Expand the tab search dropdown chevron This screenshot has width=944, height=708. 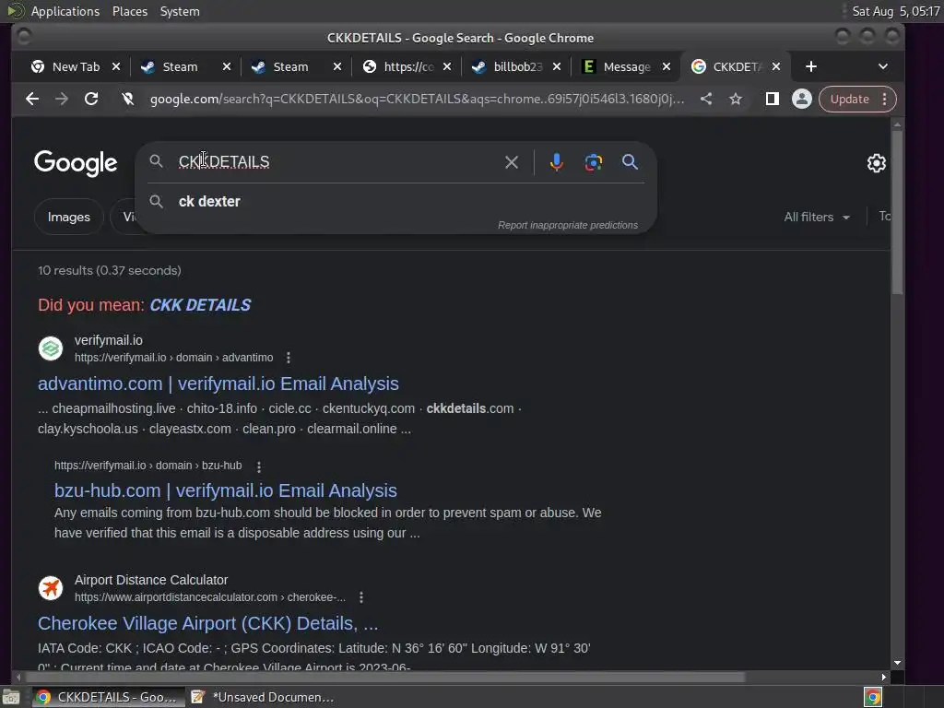tap(882, 66)
